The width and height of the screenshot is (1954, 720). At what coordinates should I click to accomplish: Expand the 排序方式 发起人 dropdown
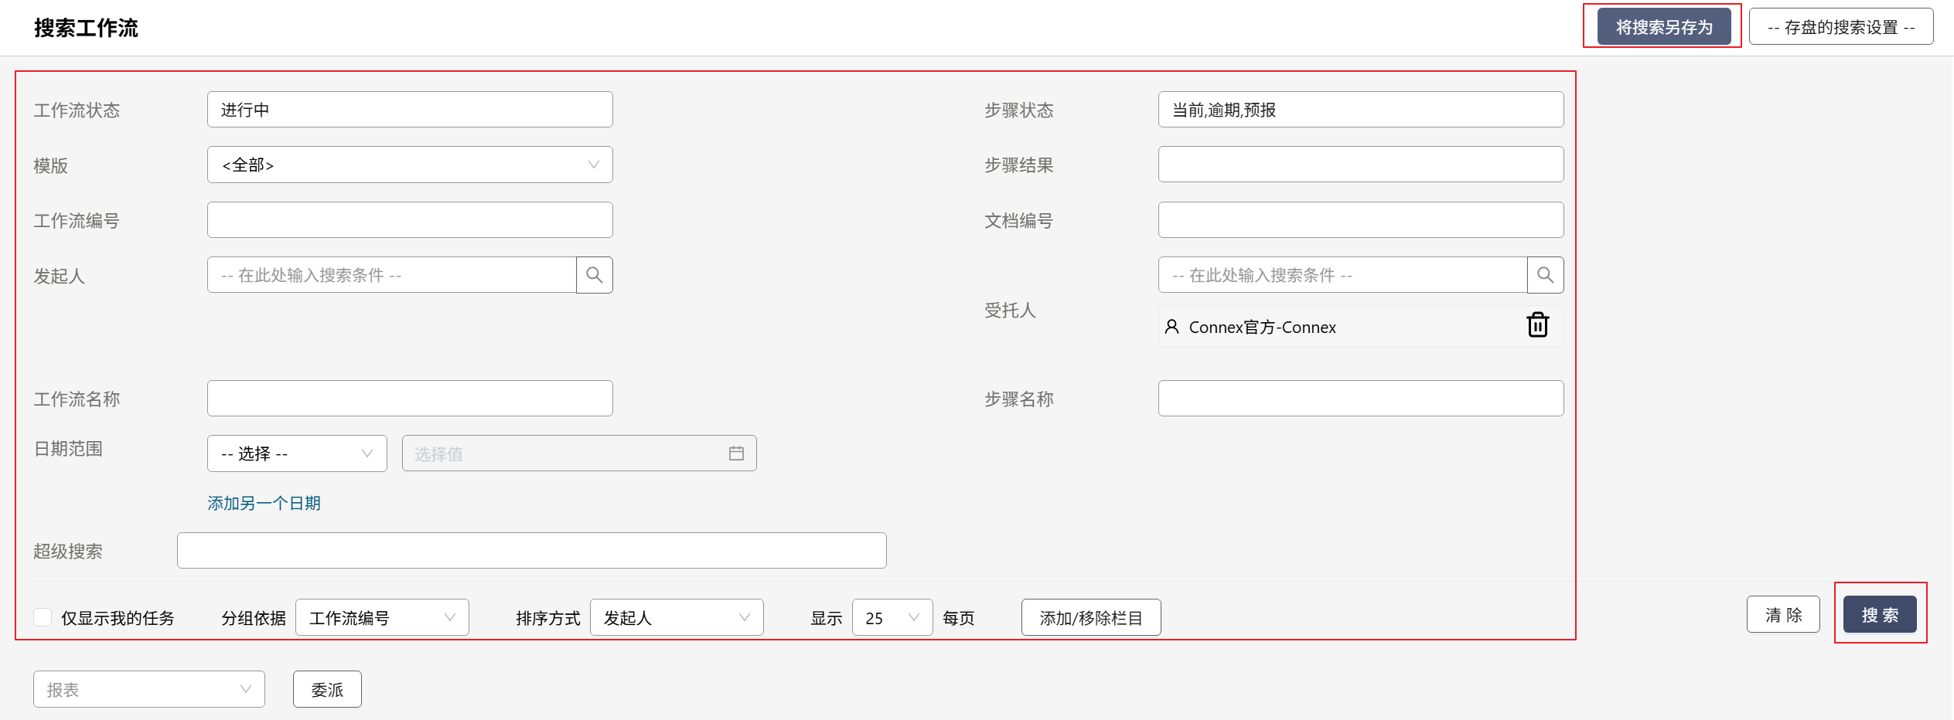click(676, 617)
